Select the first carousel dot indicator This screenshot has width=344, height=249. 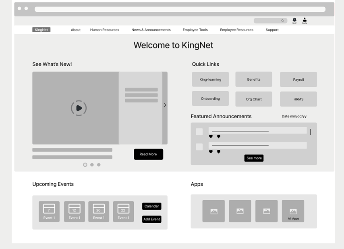[85, 165]
